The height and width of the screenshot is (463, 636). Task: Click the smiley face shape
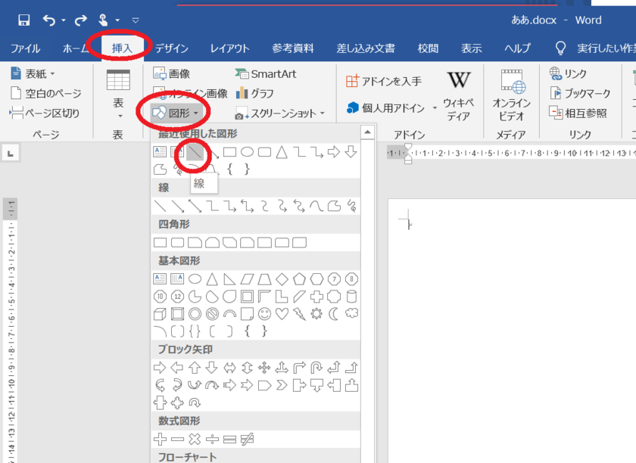(x=264, y=313)
